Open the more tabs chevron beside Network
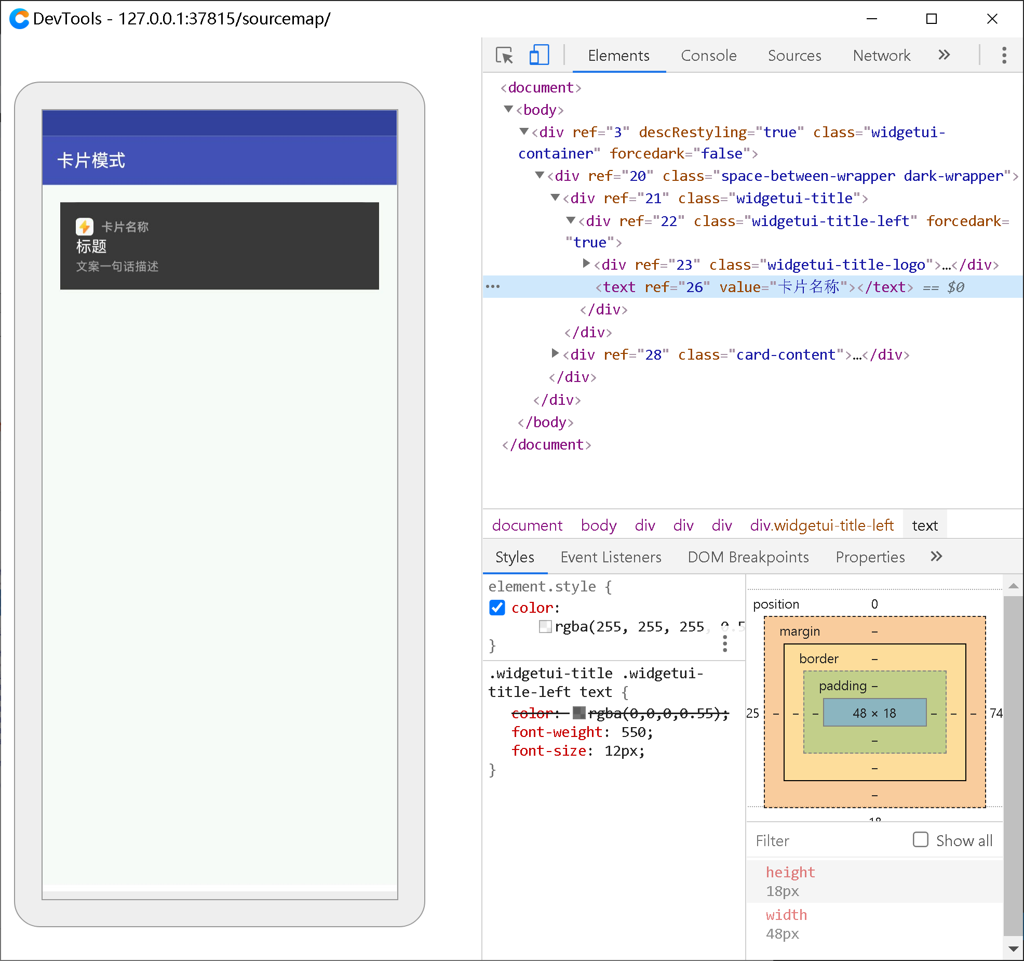Image resolution: width=1024 pixels, height=961 pixels. (x=944, y=55)
